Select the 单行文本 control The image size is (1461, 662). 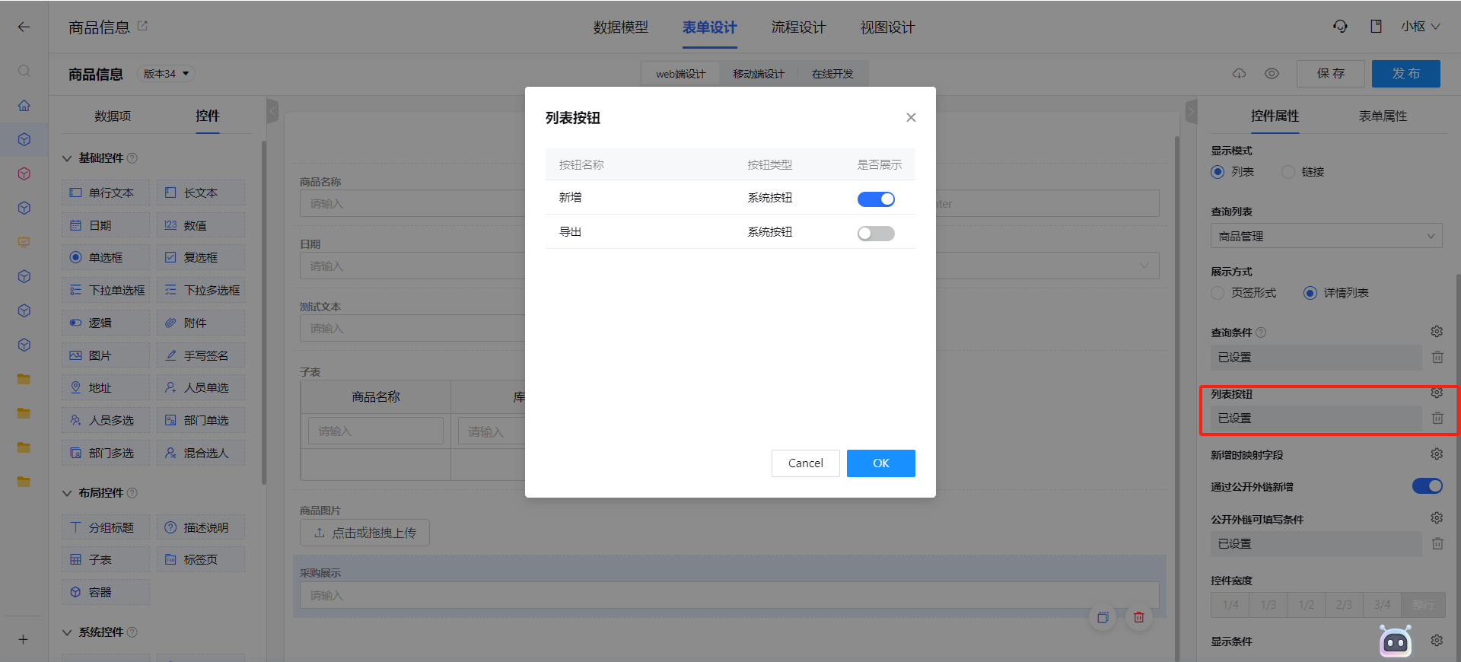pyautogui.click(x=105, y=193)
